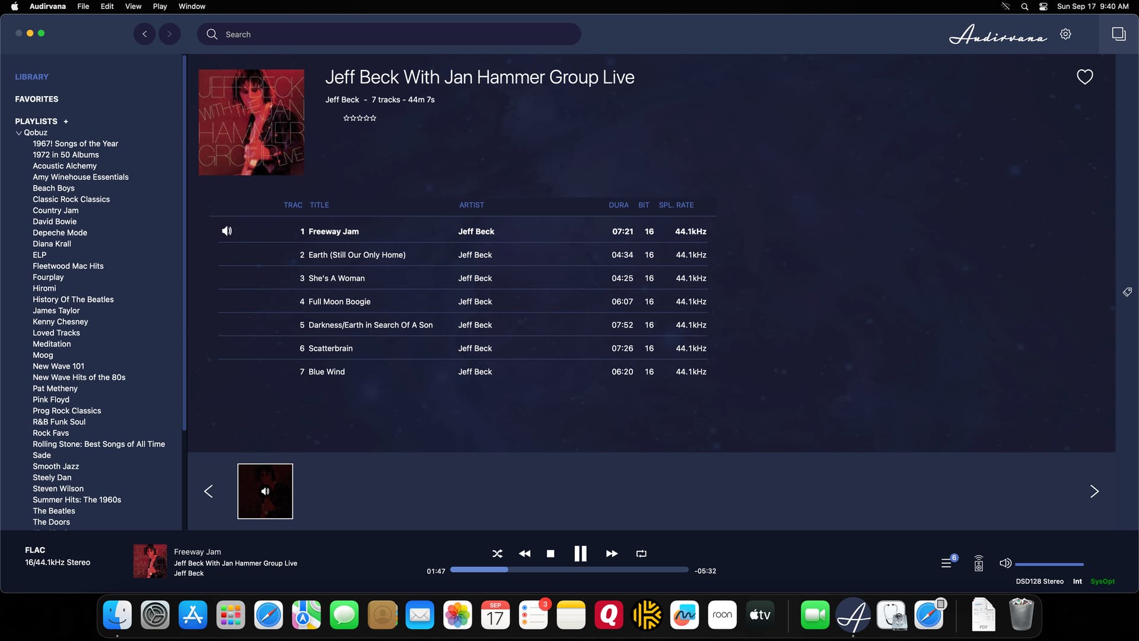Open Finder in Dock

click(117, 615)
